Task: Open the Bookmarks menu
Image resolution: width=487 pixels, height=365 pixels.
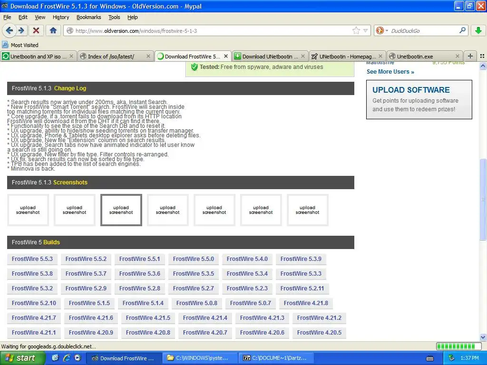Action: [x=89, y=17]
